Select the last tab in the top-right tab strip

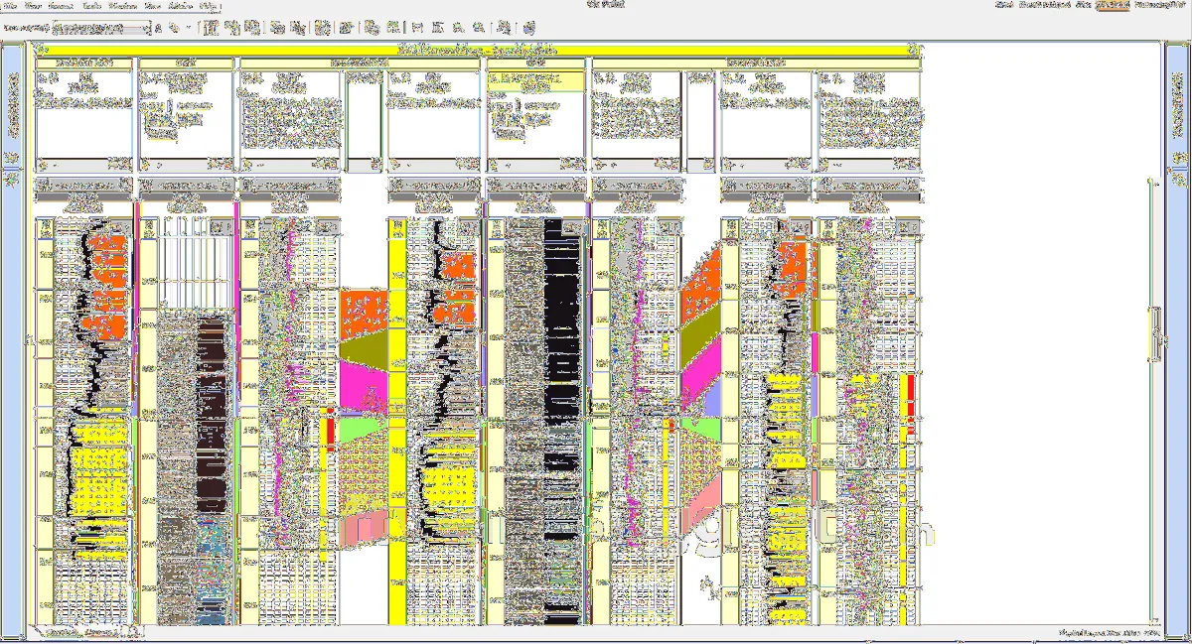tap(1161, 6)
